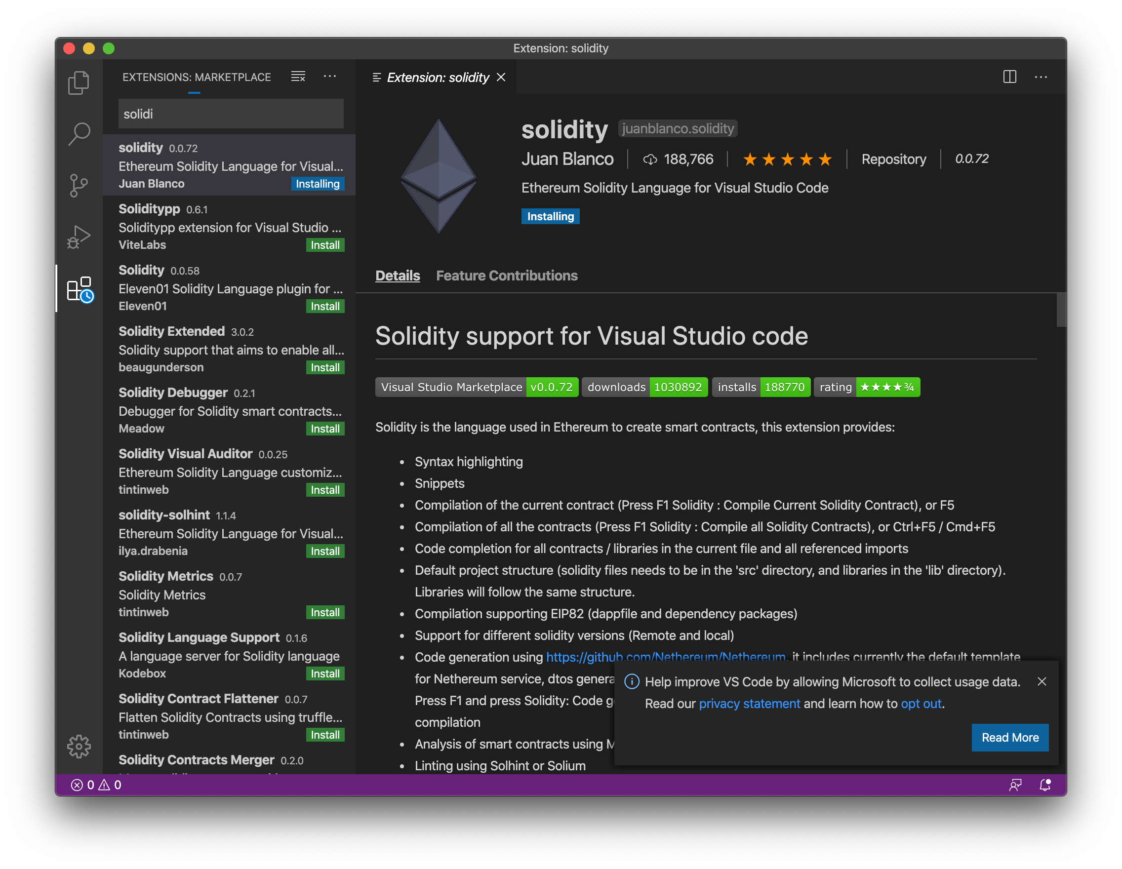Install Solidity Extended extension
The height and width of the screenshot is (869, 1122).
coord(325,367)
